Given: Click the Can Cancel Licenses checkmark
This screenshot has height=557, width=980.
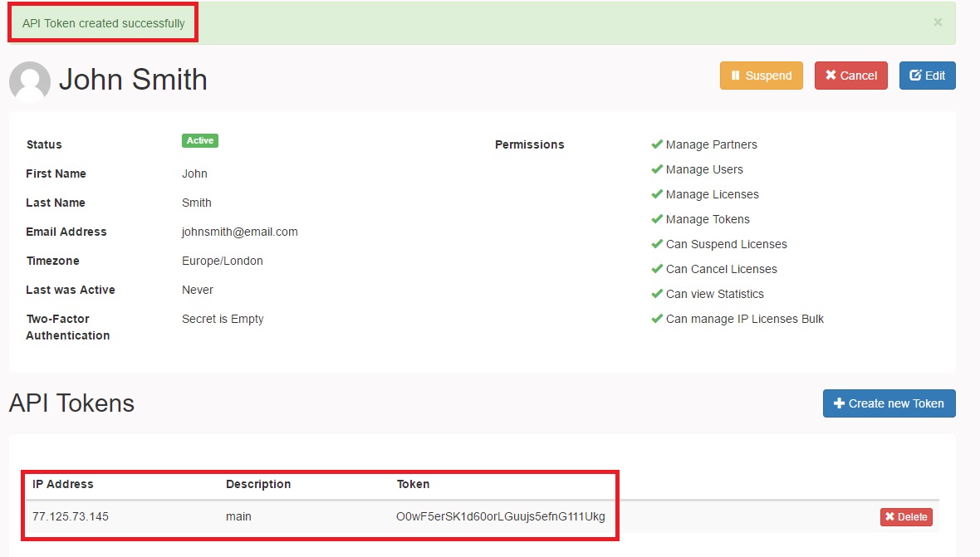Looking at the screenshot, I should (x=657, y=269).
